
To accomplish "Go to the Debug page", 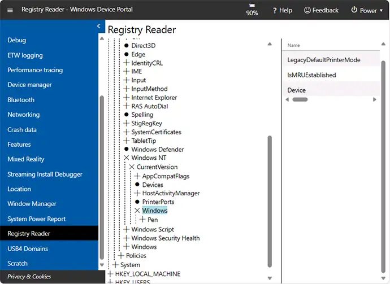I will point(16,40).
